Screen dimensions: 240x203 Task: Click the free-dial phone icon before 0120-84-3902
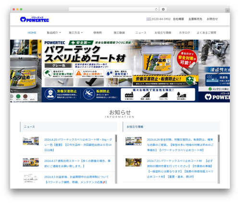pyautogui.click(x=149, y=19)
